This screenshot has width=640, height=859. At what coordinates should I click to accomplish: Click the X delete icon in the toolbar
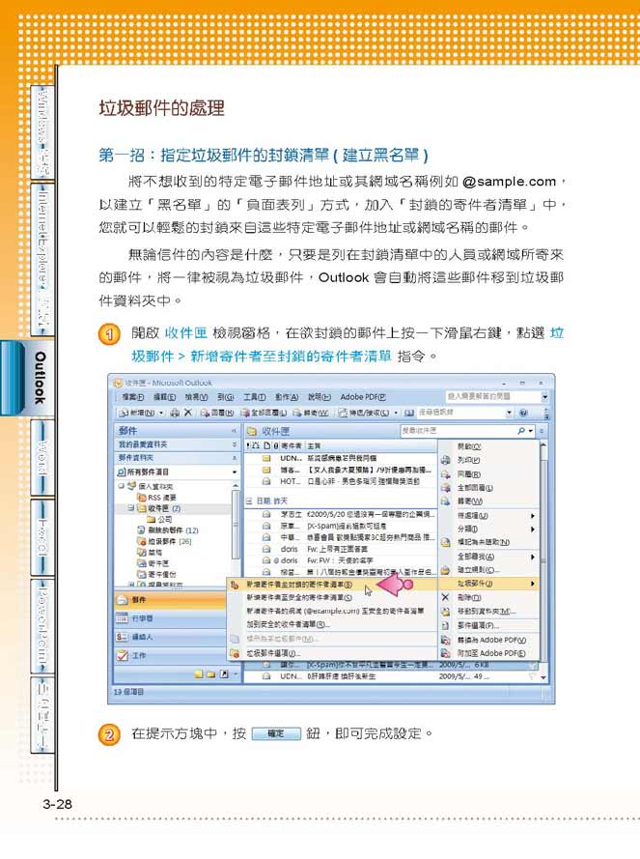(x=188, y=413)
